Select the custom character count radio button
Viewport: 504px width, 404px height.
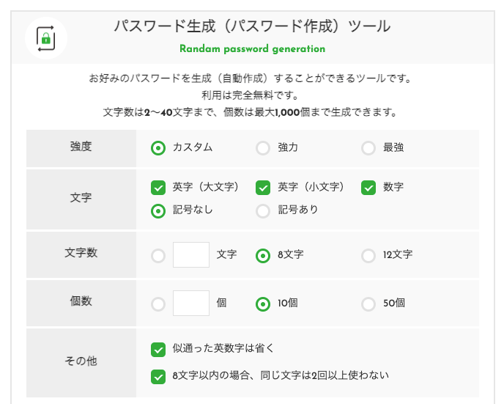157,256
